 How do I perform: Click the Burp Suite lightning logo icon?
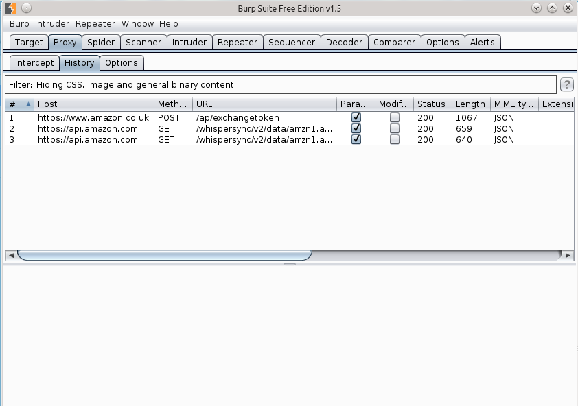[11, 8]
